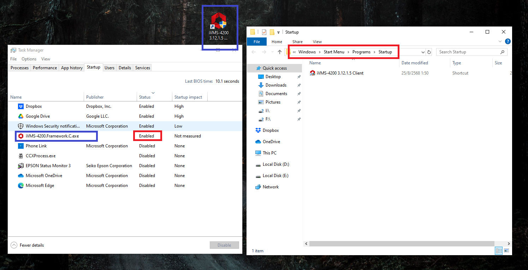Click the EPSON Status Monitor 3 icon
This screenshot has height=270, width=528.
pos(20,166)
